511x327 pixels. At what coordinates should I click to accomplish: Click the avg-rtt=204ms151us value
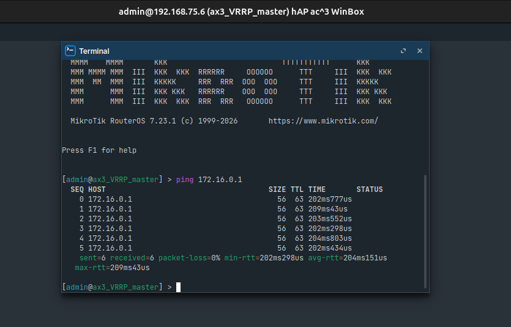pos(348,258)
